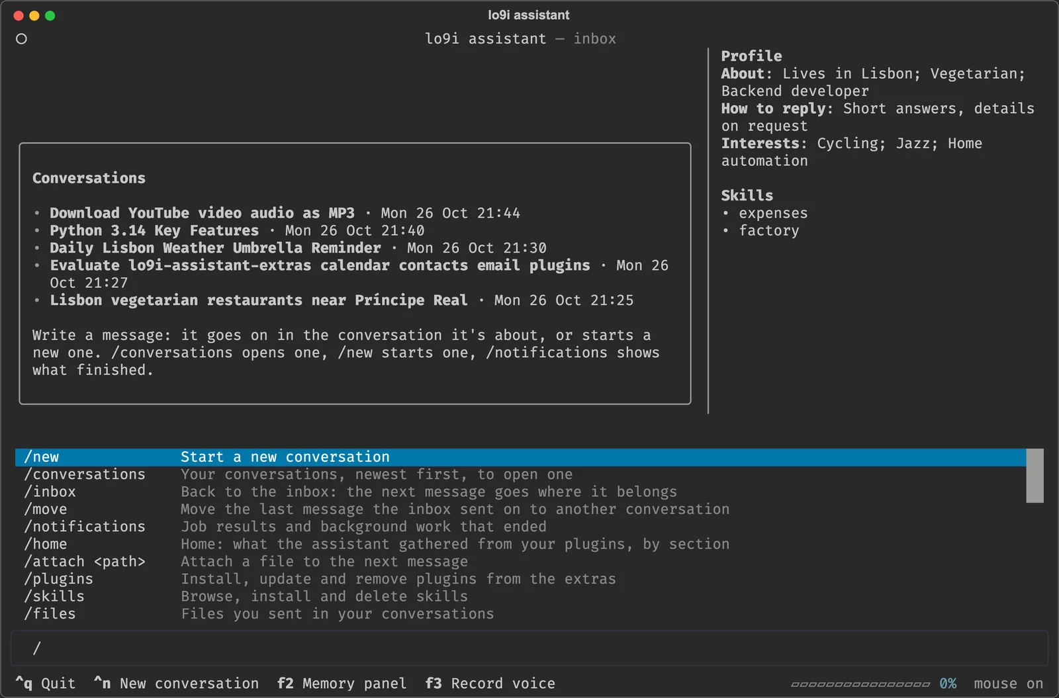Screen dimensions: 1059x698
Task: Click 'lo9i assistant — inbox' header title
Action: (520, 39)
